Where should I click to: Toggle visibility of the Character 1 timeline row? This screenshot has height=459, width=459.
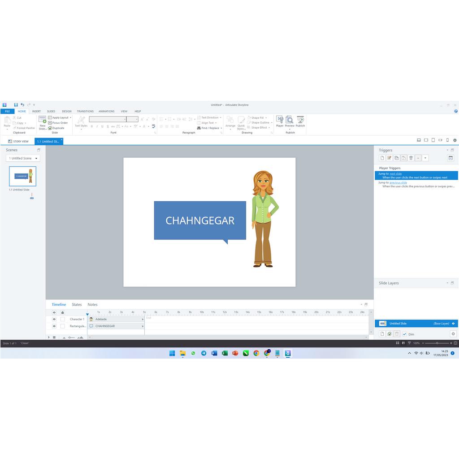pyautogui.click(x=54, y=319)
